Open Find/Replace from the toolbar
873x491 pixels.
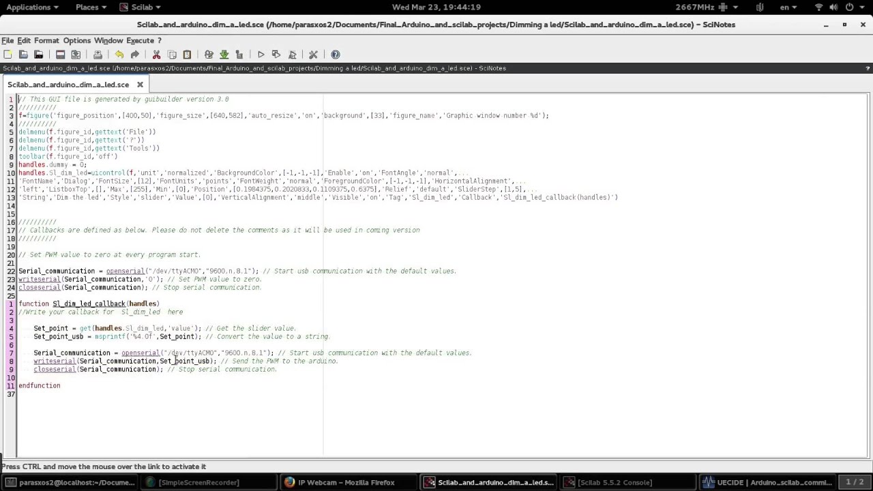point(209,55)
